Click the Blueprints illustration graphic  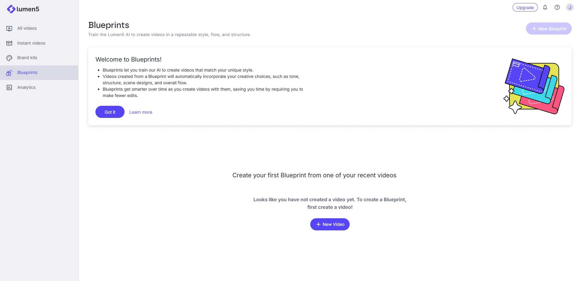tap(534, 86)
